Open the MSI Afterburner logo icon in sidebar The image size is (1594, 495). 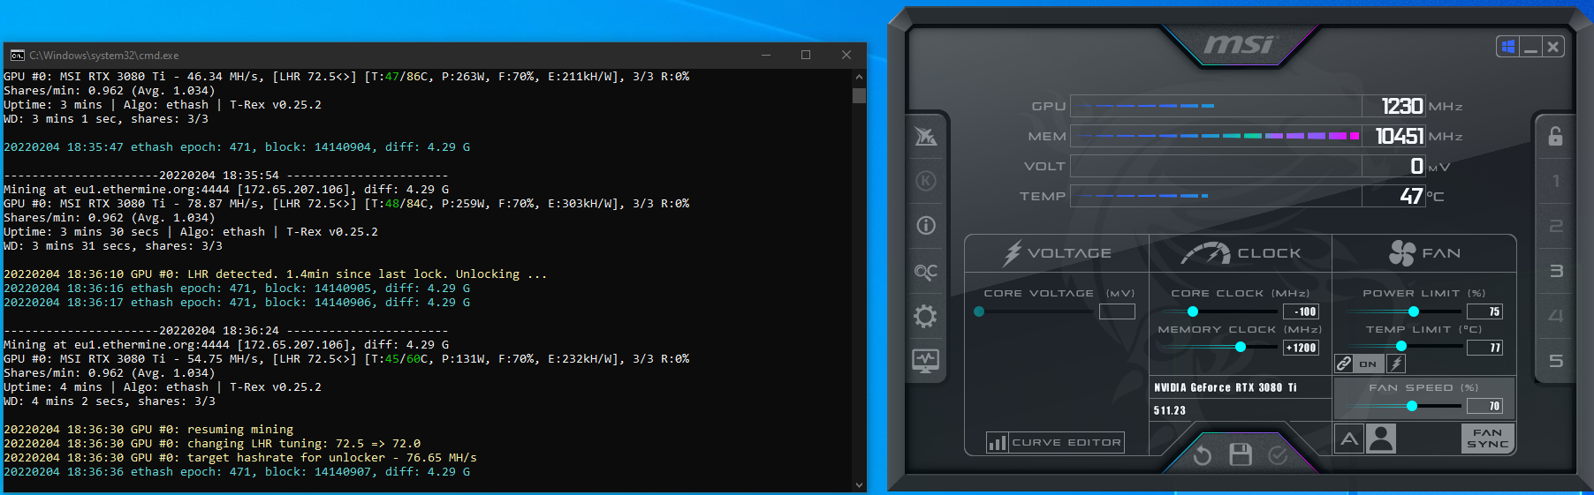coord(925,136)
